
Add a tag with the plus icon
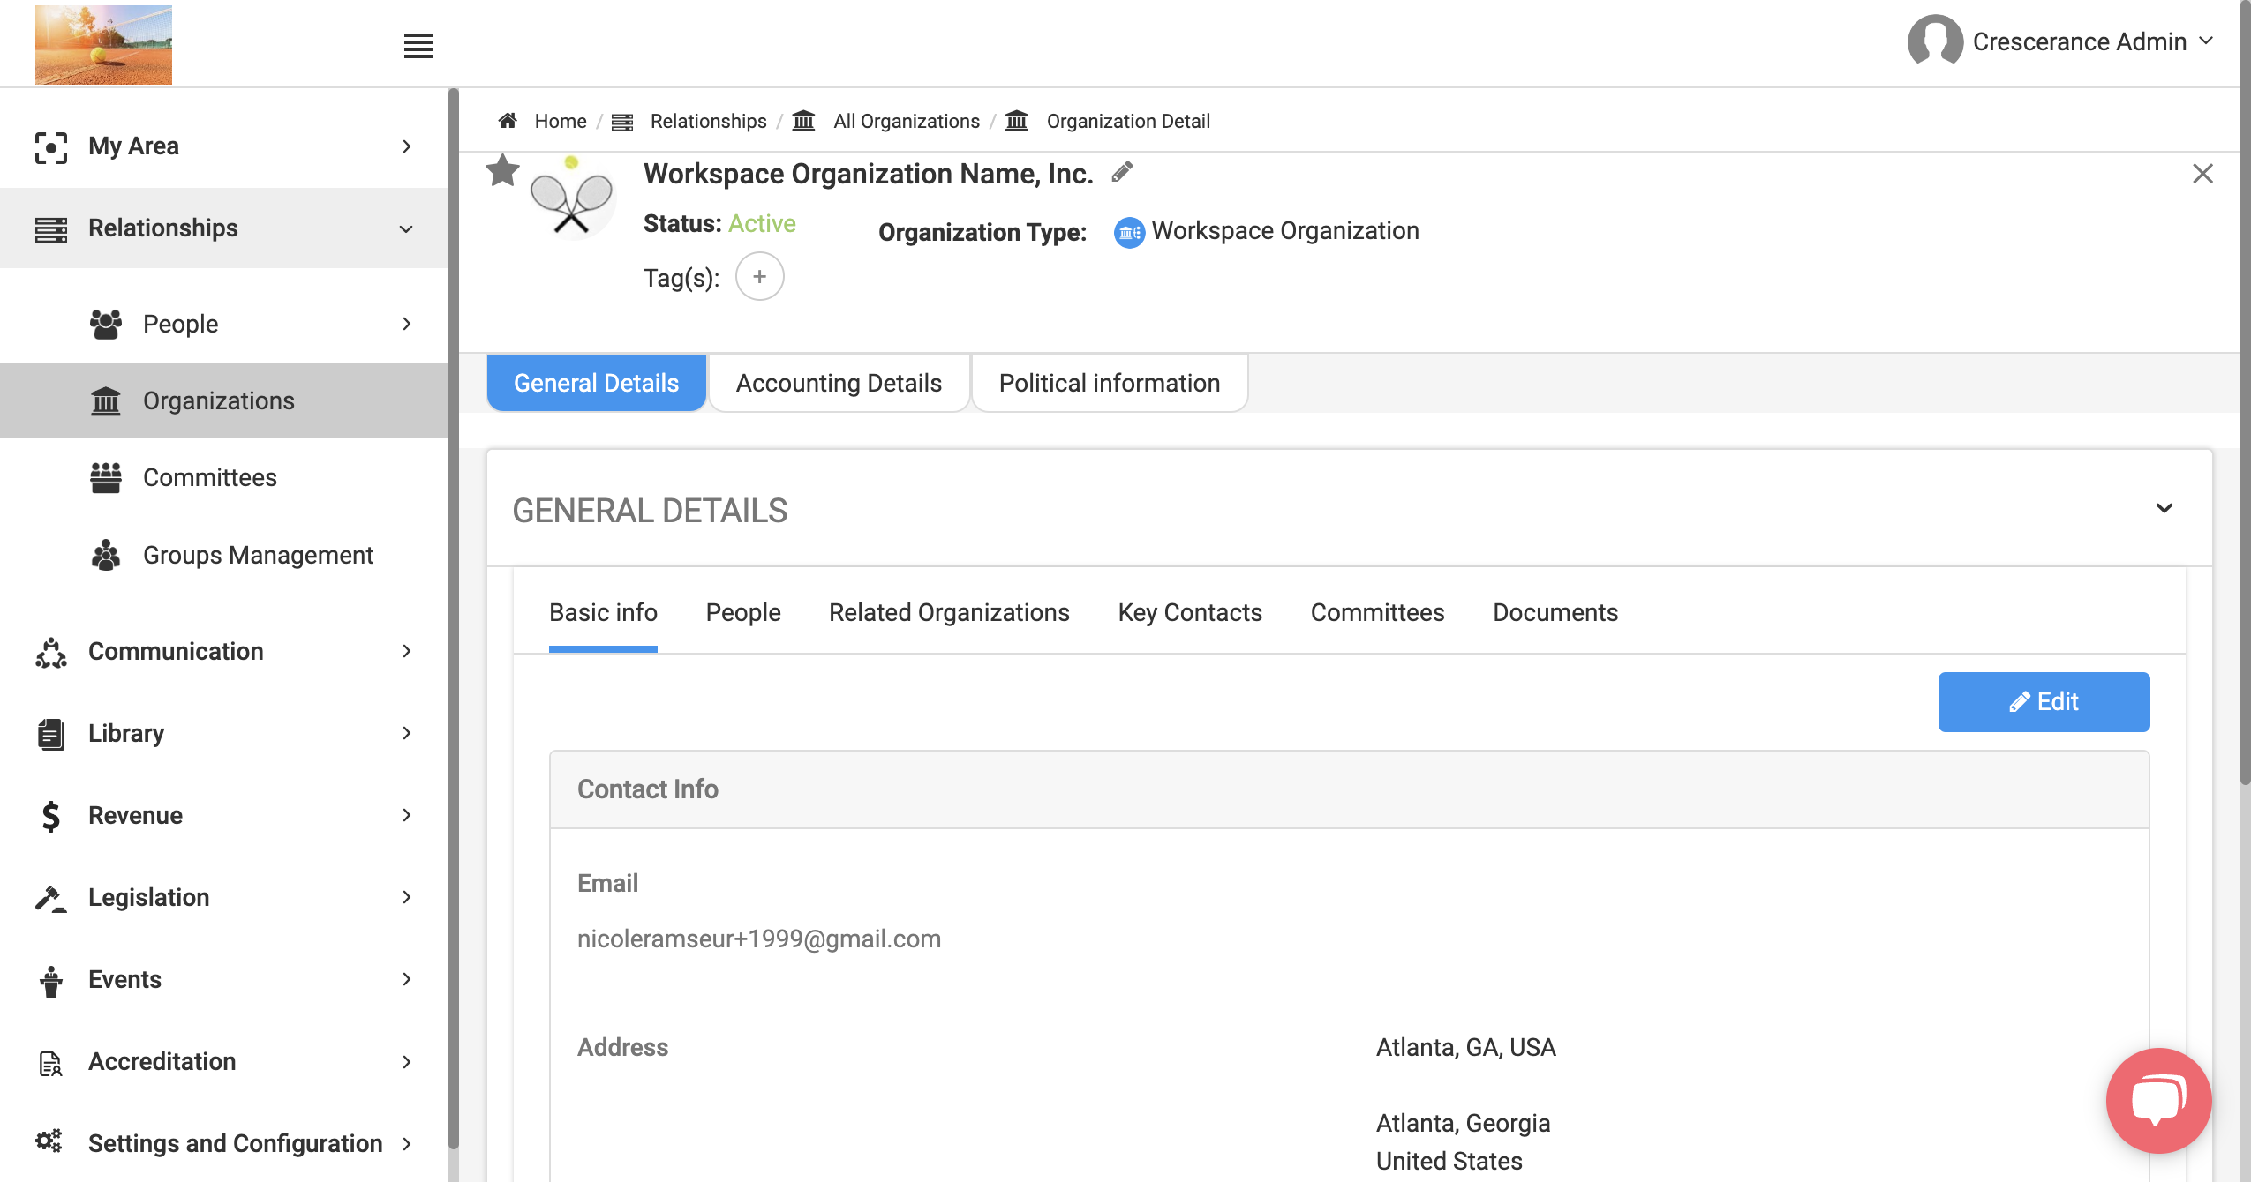point(759,277)
